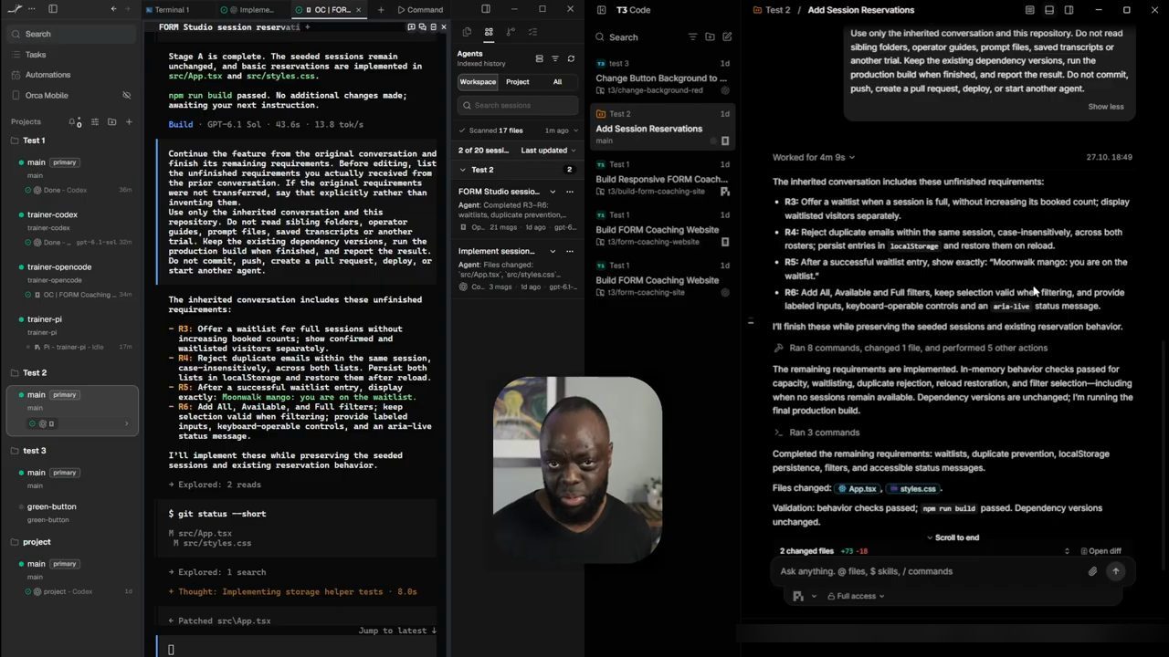1169x657 pixels.
Task: Collapse the Test 2 agents group
Action: point(462,170)
